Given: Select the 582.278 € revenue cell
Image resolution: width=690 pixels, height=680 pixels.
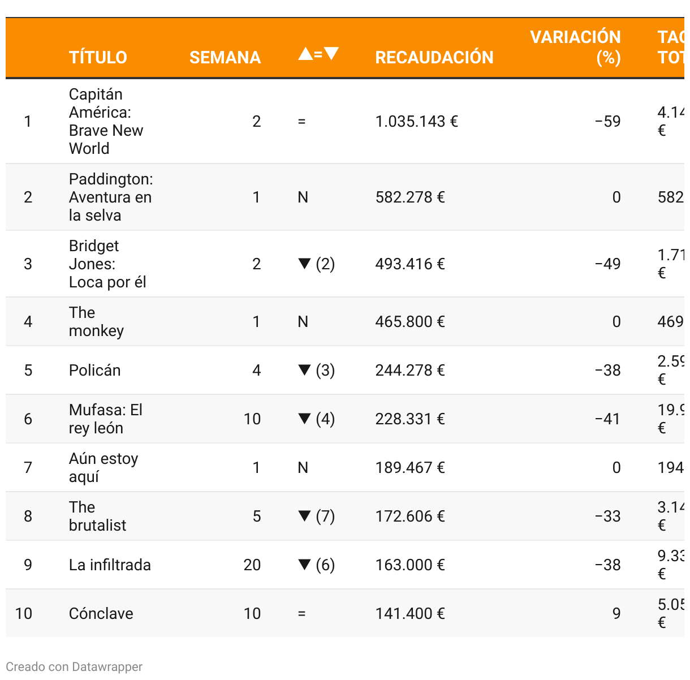Looking at the screenshot, I should pyautogui.click(x=410, y=197).
